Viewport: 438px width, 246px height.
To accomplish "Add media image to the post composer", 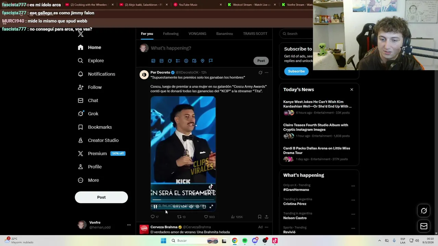I will coord(153,61).
